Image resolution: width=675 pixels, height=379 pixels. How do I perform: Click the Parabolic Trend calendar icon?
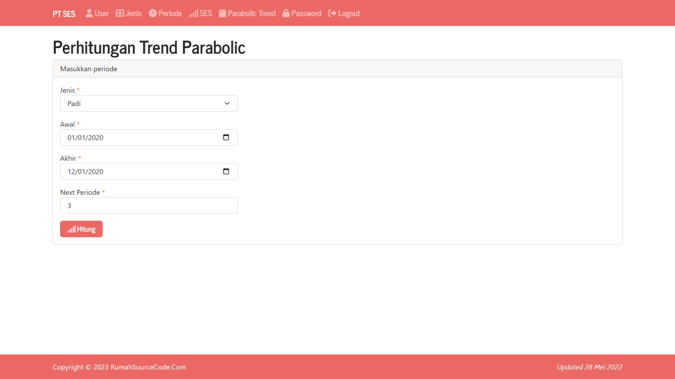pos(223,13)
